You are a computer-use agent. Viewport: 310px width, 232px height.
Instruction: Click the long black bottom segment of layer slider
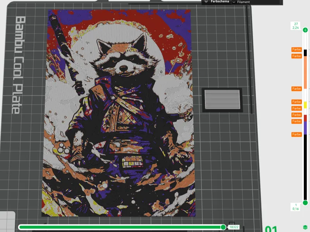point(305,167)
